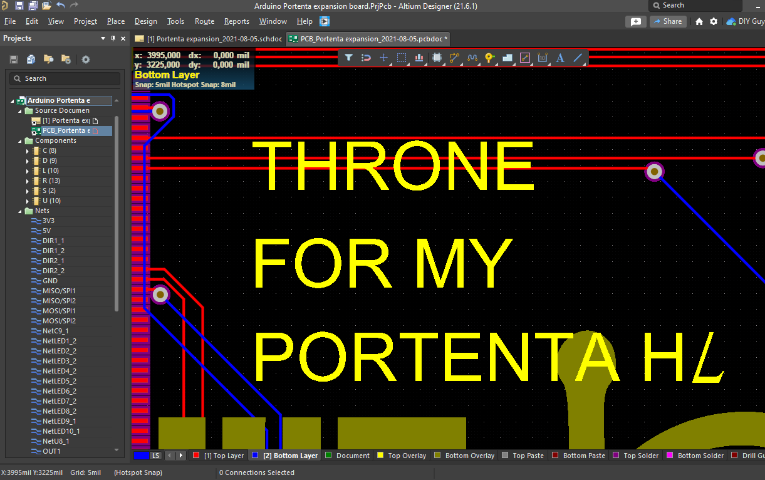Click the LS layer set button
The height and width of the screenshot is (480, 765).
(x=156, y=456)
